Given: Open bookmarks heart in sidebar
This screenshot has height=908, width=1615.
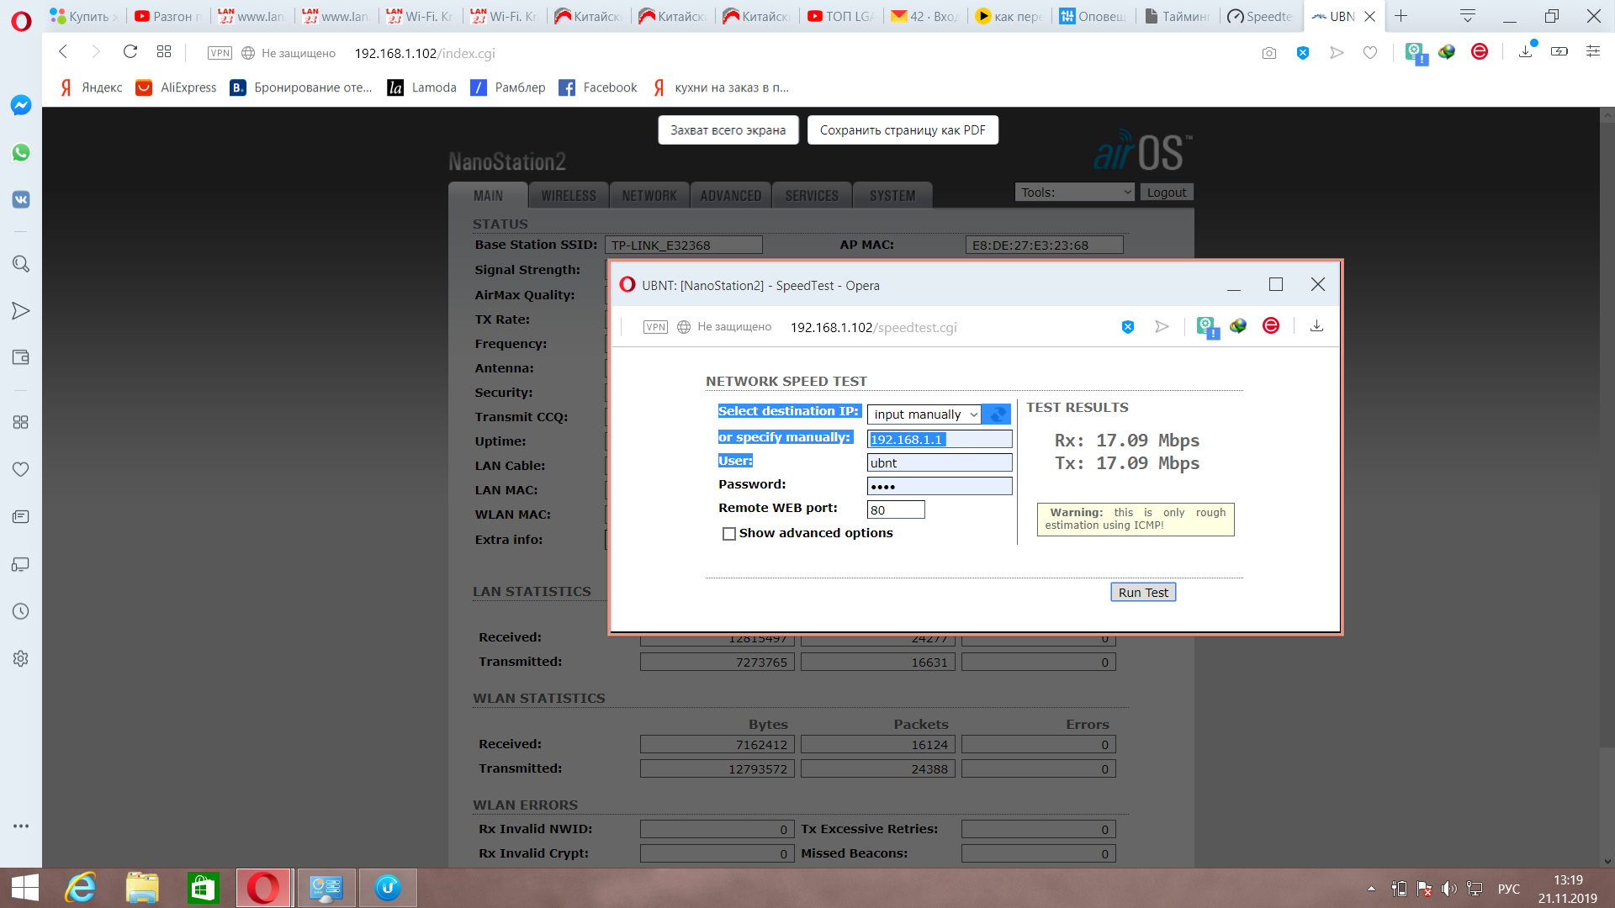Looking at the screenshot, I should click(21, 469).
